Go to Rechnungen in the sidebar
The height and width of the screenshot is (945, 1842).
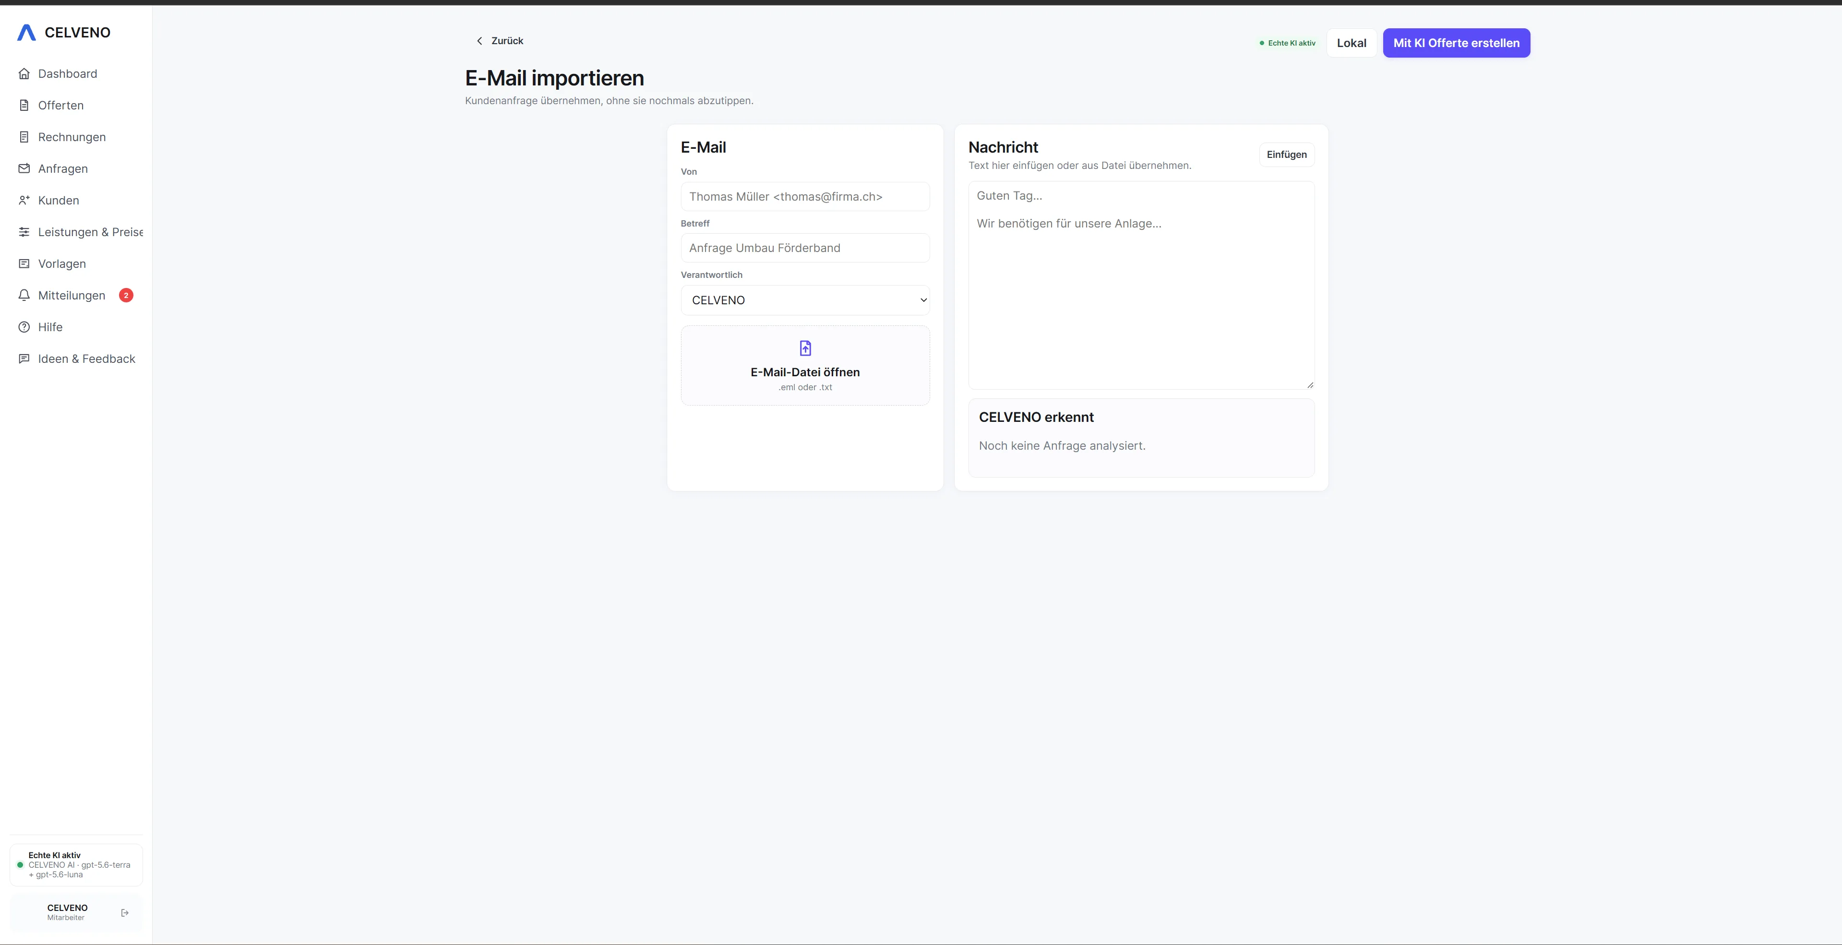click(x=76, y=136)
